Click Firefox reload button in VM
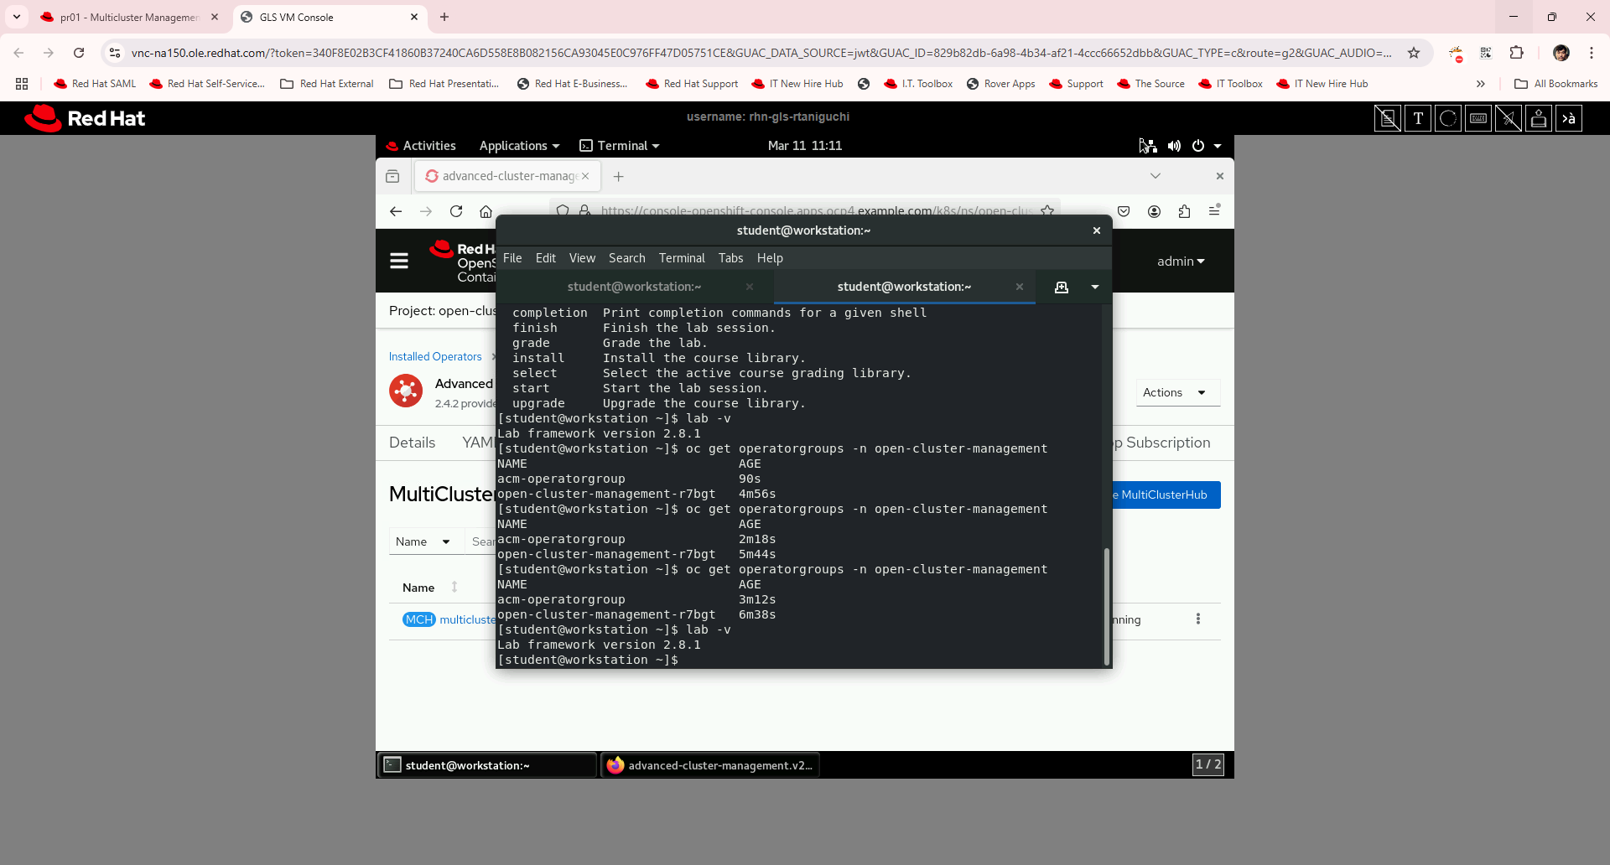Viewport: 1610px width, 865px height. [456, 211]
